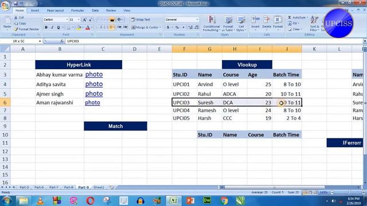367x206 pixels.
Task: Open the General number format dropdown
Action: tap(197, 19)
